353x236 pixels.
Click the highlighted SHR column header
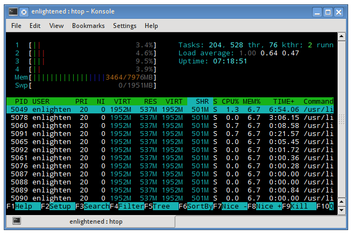point(200,102)
